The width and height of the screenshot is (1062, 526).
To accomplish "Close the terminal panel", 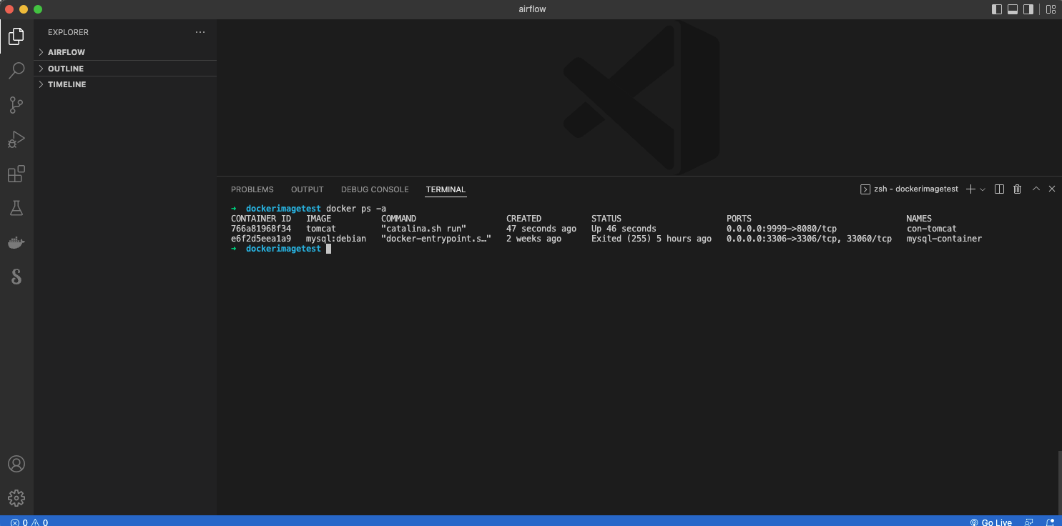I will point(1052,189).
